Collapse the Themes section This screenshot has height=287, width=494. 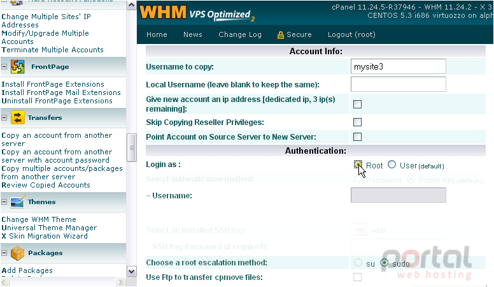(x=4, y=202)
